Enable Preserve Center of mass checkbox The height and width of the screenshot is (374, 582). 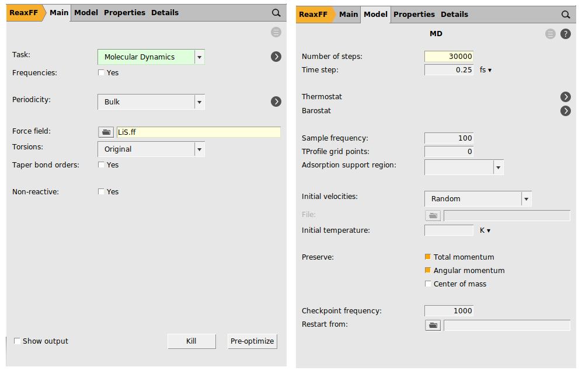[x=428, y=284]
